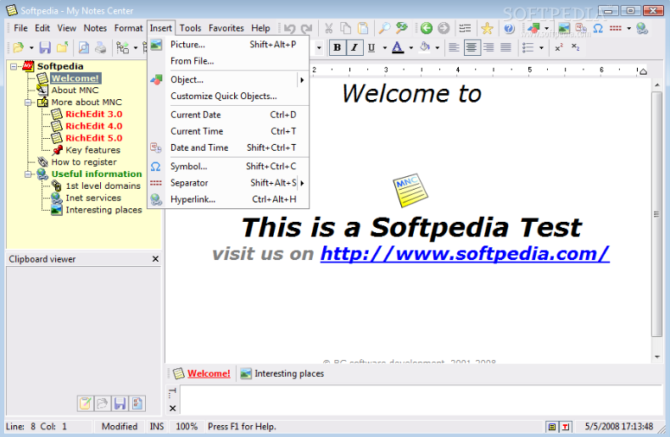Expand the Object submenu arrow

click(x=302, y=80)
